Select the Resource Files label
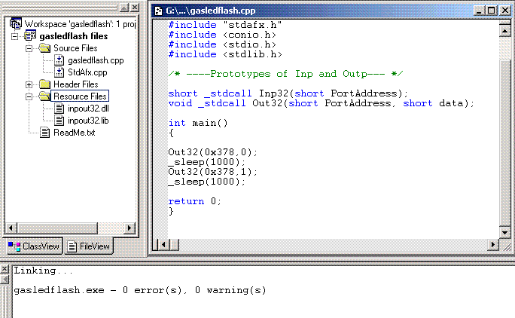The image size is (515, 318). pos(80,96)
